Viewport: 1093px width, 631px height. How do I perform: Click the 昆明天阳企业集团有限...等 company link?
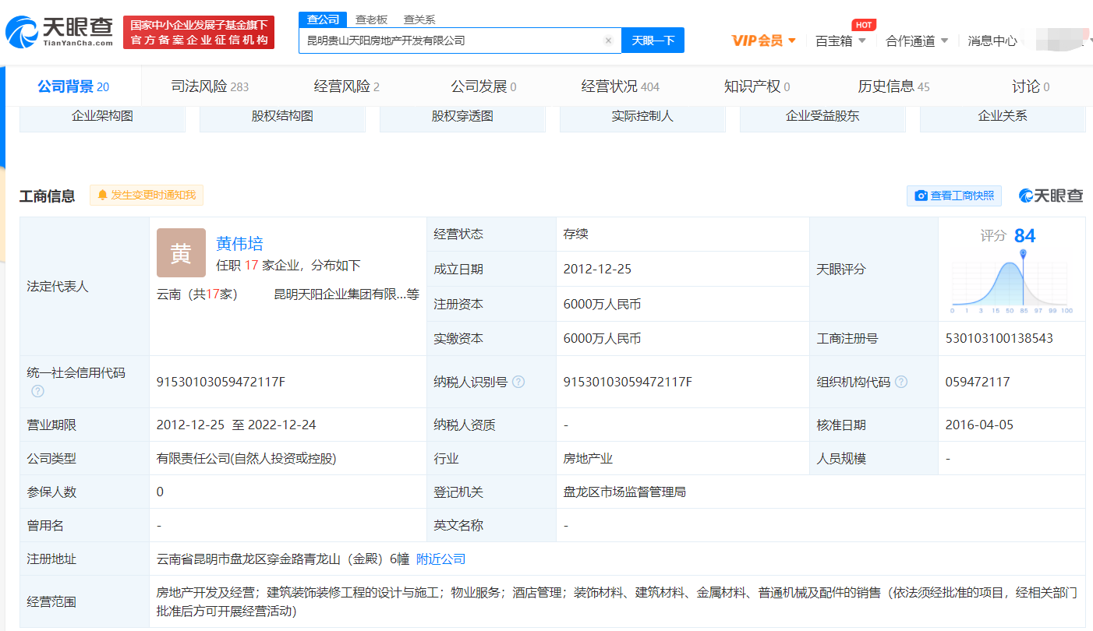(346, 294)
